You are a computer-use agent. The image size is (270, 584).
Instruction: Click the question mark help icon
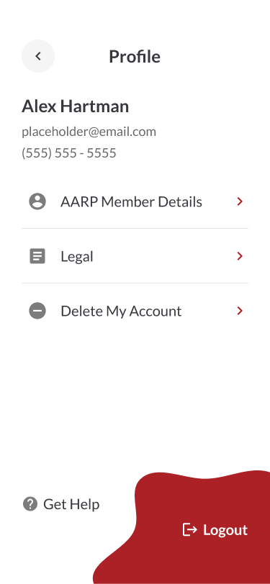30,504
